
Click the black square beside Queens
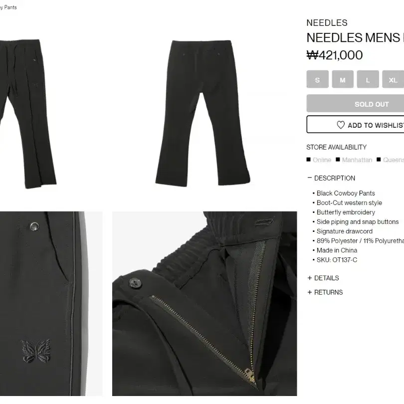pyautogui.click(x=379, y=160)
